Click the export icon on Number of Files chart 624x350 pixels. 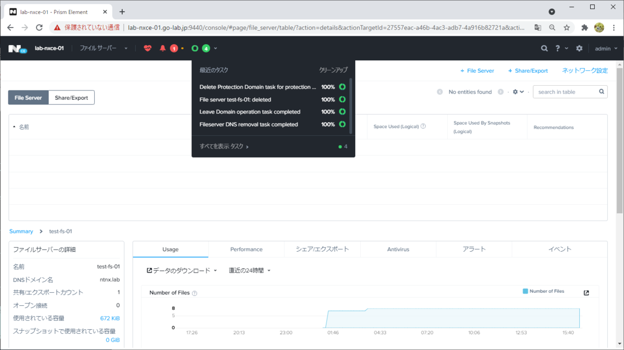click(x=586, y=292)
